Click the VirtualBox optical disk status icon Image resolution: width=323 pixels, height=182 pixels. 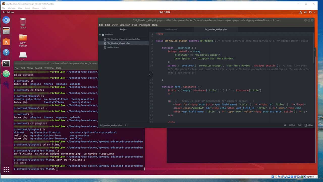[x=276, y=177]
